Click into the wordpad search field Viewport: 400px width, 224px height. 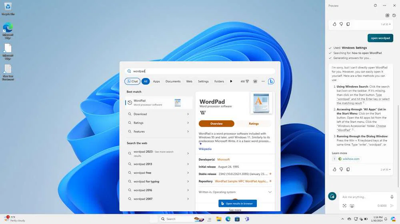pyautogui.click(x=200, y=71)
